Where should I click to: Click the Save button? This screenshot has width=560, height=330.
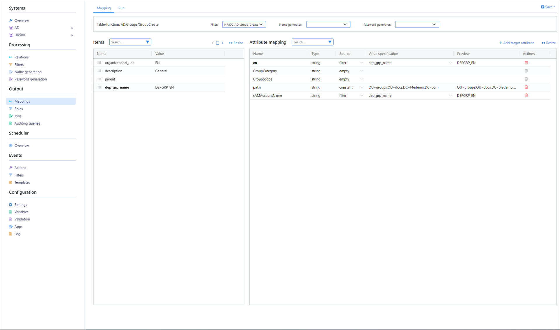point(547,7)
